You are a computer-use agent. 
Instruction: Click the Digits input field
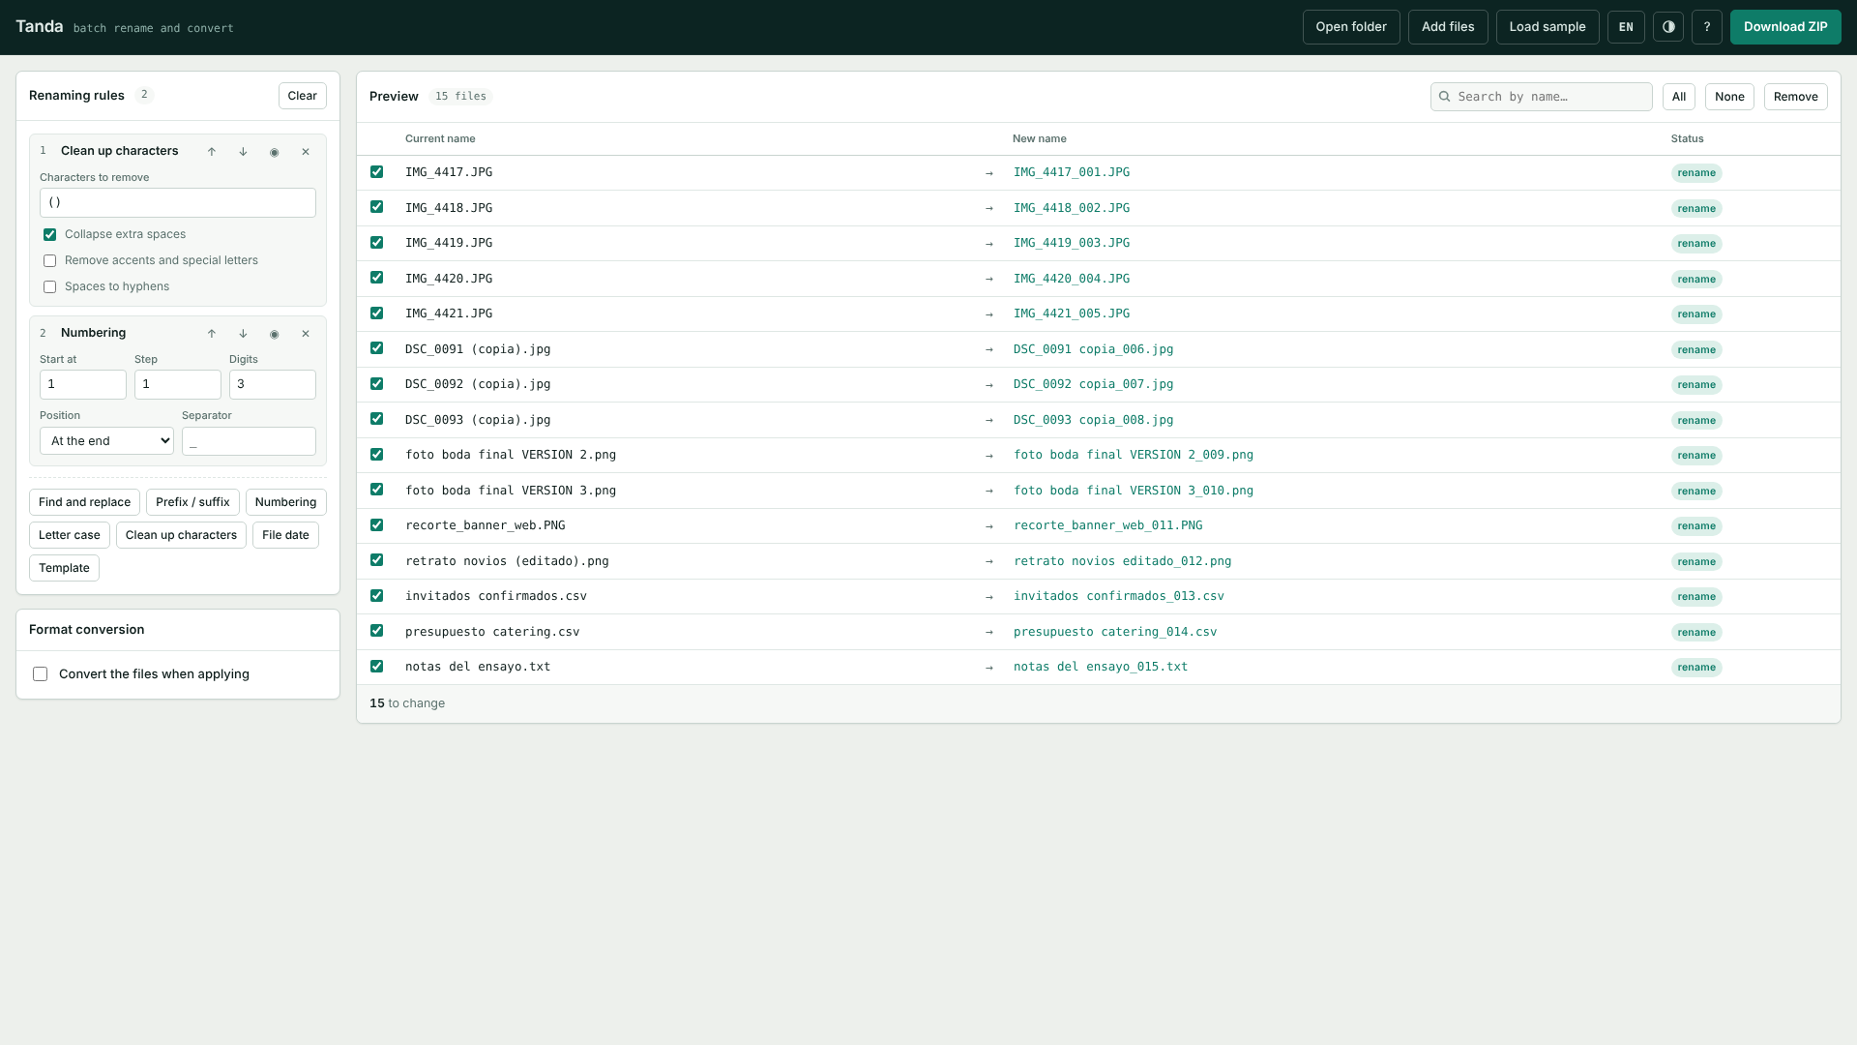(273, 385)
